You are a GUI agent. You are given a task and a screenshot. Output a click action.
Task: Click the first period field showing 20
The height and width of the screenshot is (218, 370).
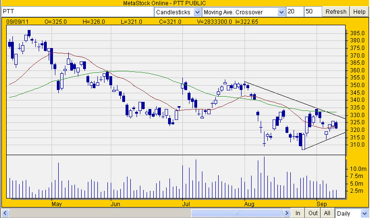[295, 11]
